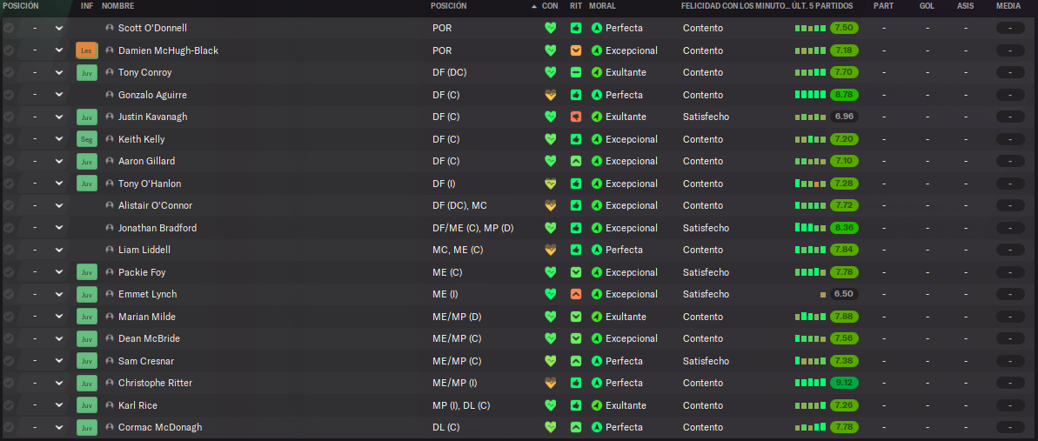The image size is (1038, 441).
Task: Click Cormac McDonagh's morale icon
Action: tap(597, 427)
